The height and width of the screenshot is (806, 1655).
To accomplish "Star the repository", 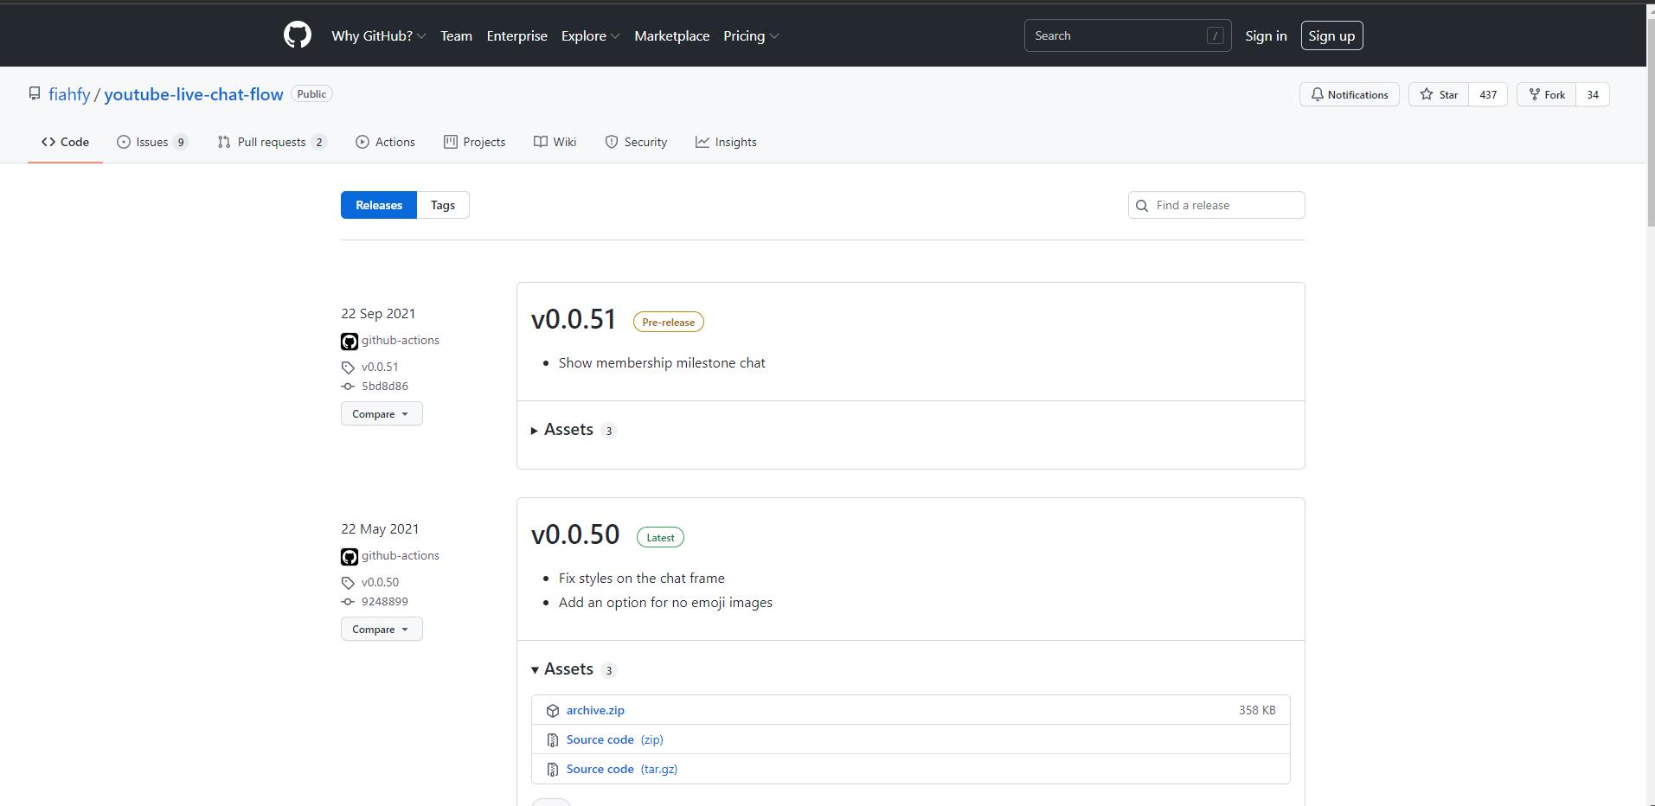I will [x=1439, y=94].
